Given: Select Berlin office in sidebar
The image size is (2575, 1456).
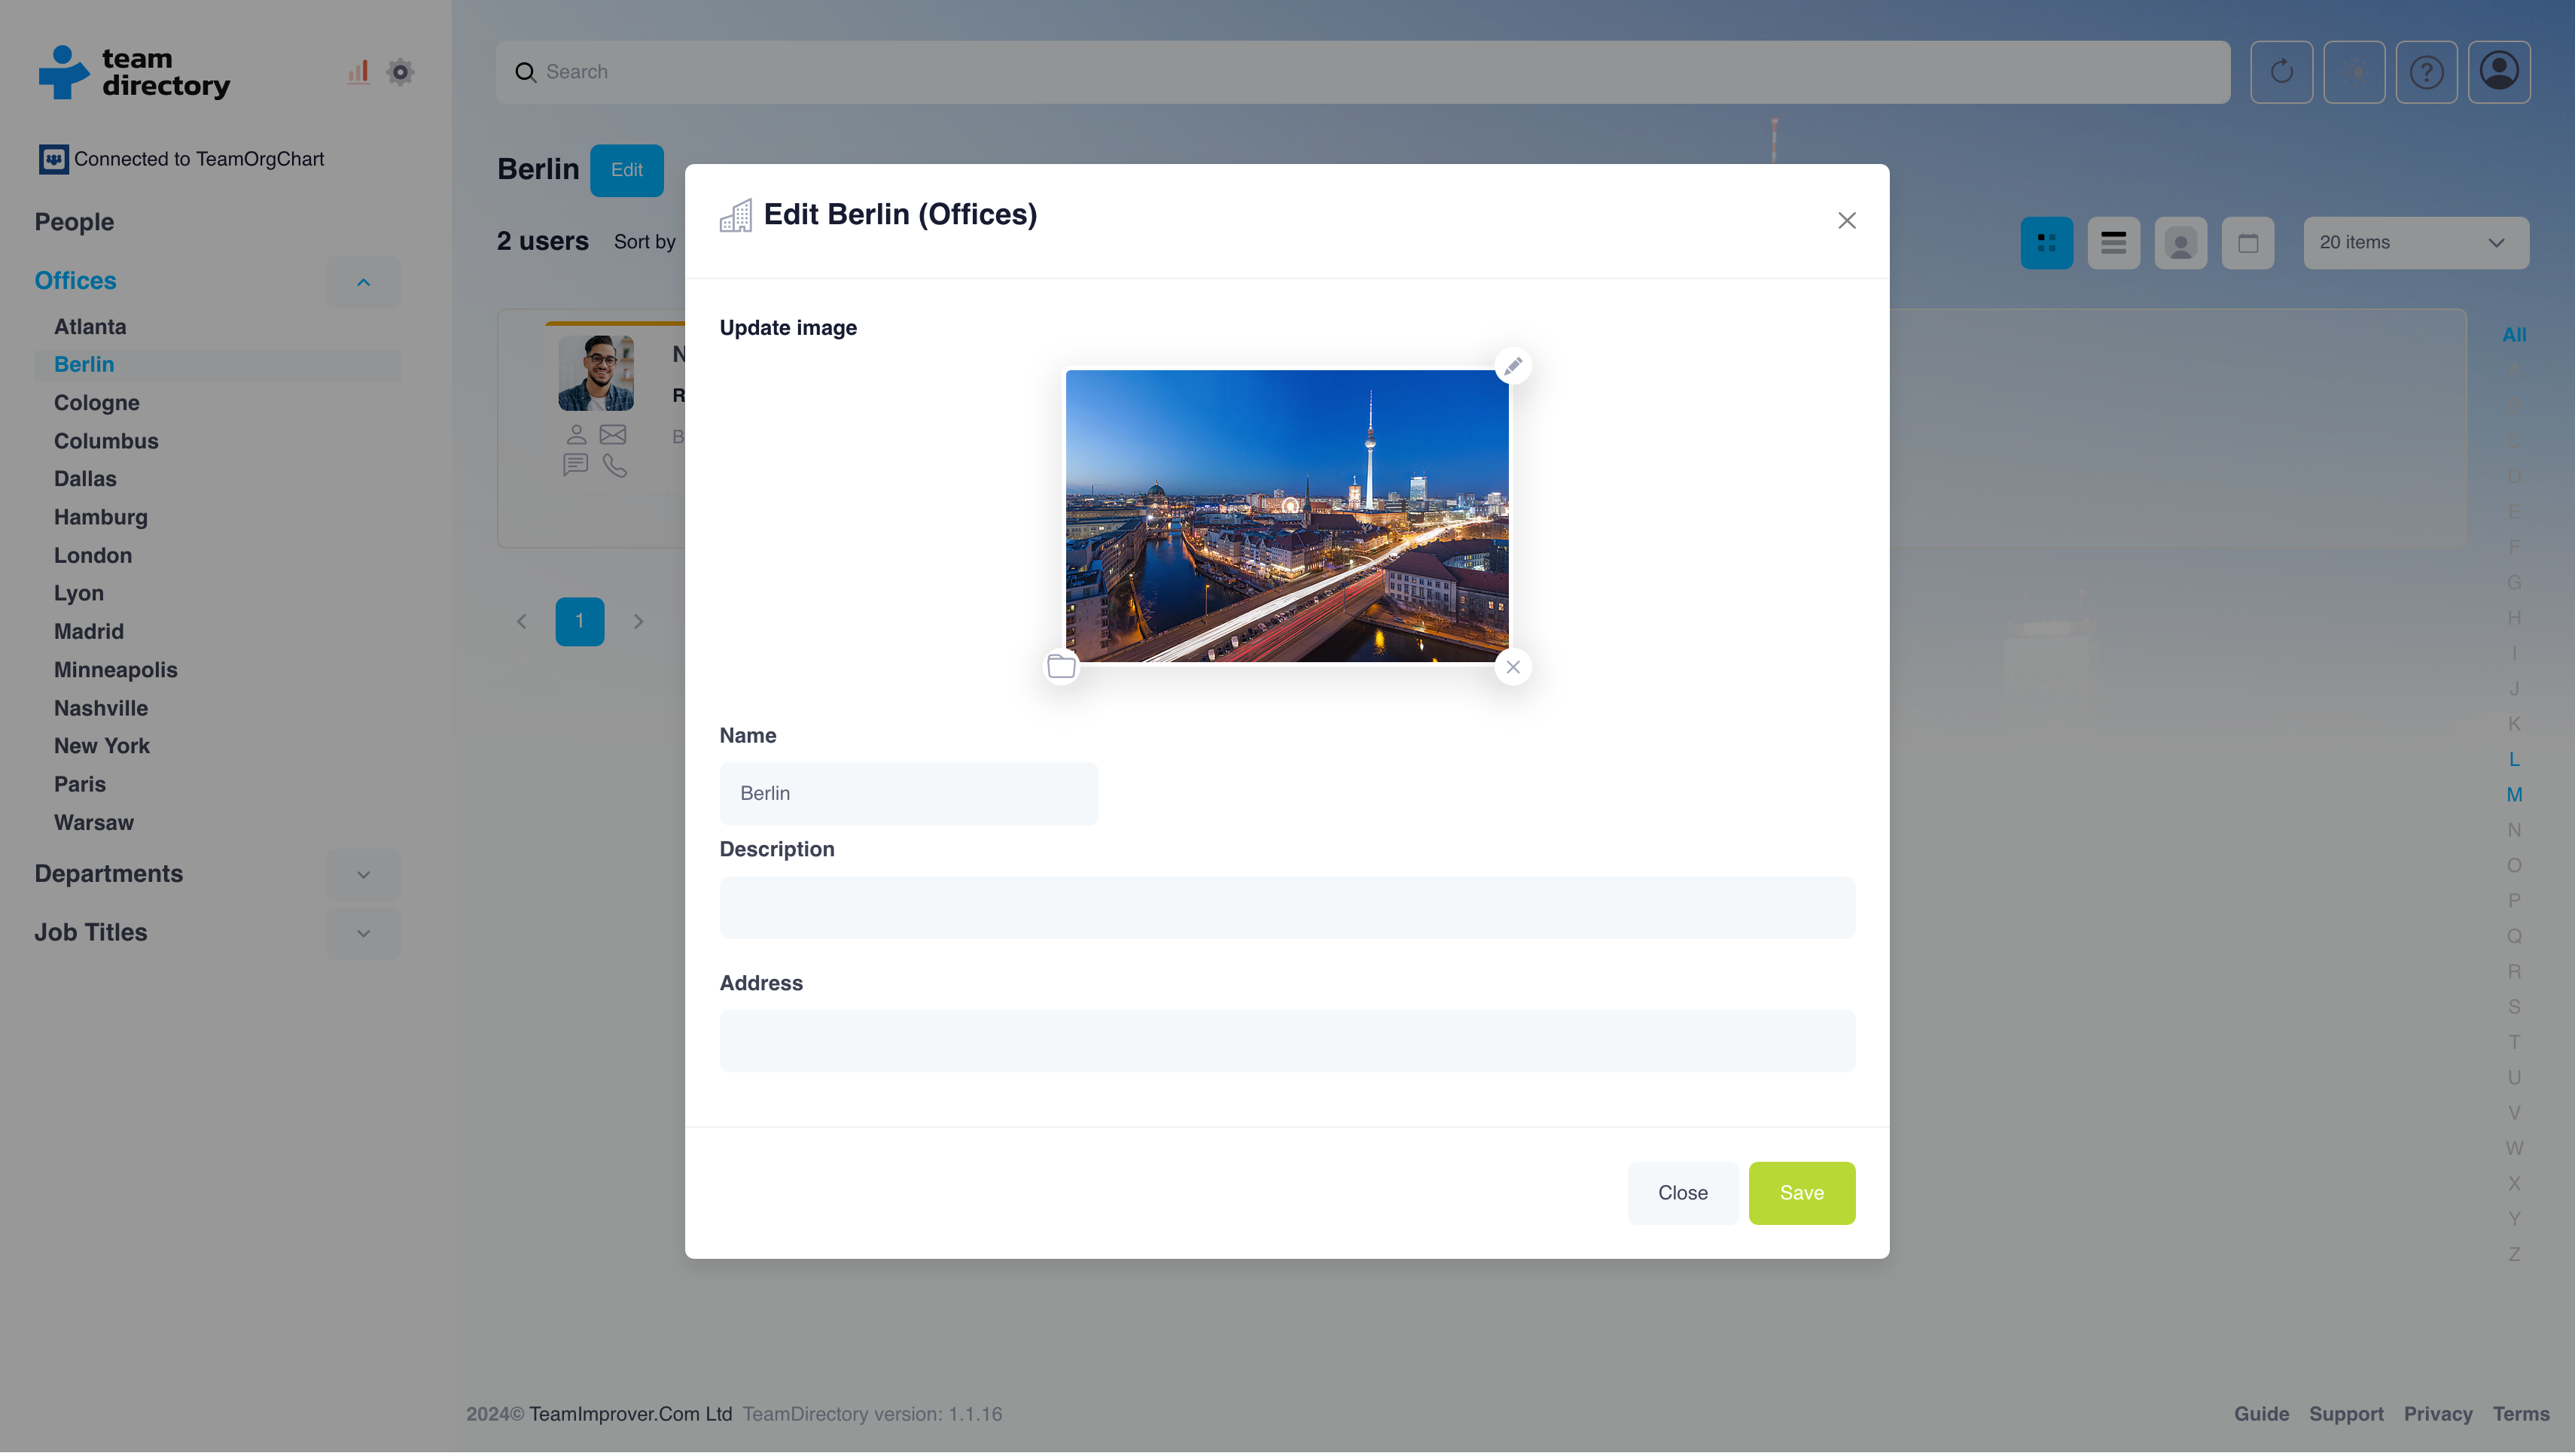Looking at the screenshot, I should tap(84, 365).
